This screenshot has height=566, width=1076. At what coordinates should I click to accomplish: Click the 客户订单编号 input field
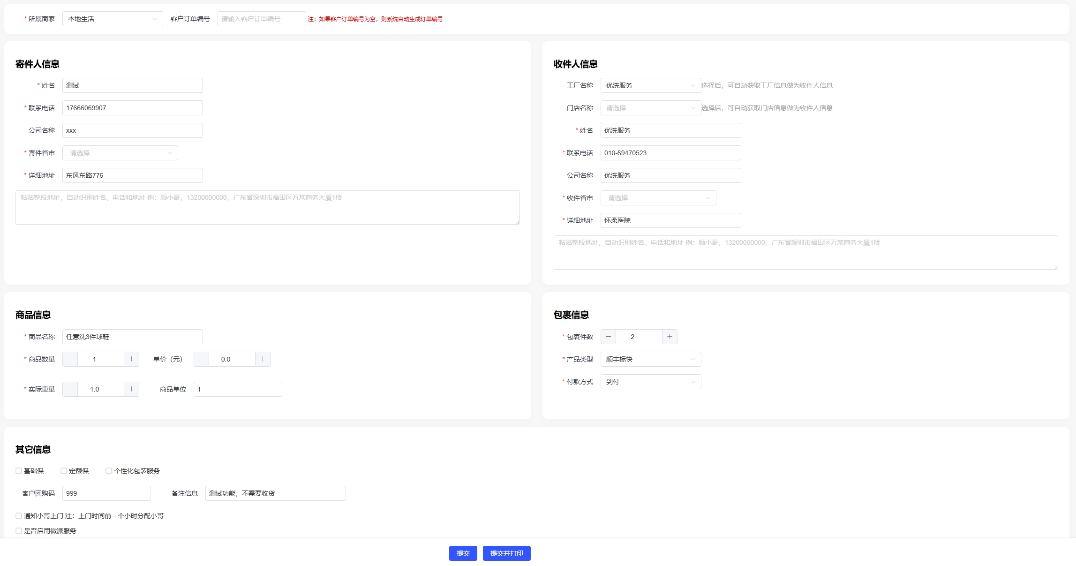pos(261,19)
